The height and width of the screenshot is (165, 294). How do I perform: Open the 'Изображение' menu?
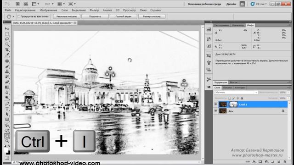pos(48,10)
